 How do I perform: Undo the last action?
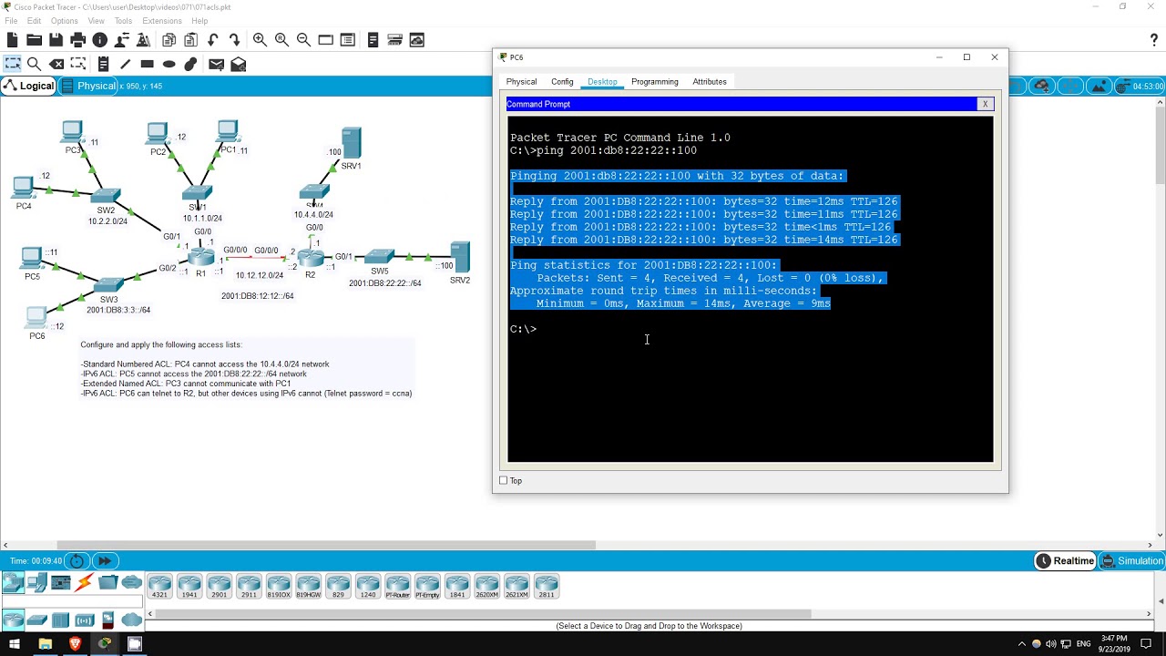[212, 40]
